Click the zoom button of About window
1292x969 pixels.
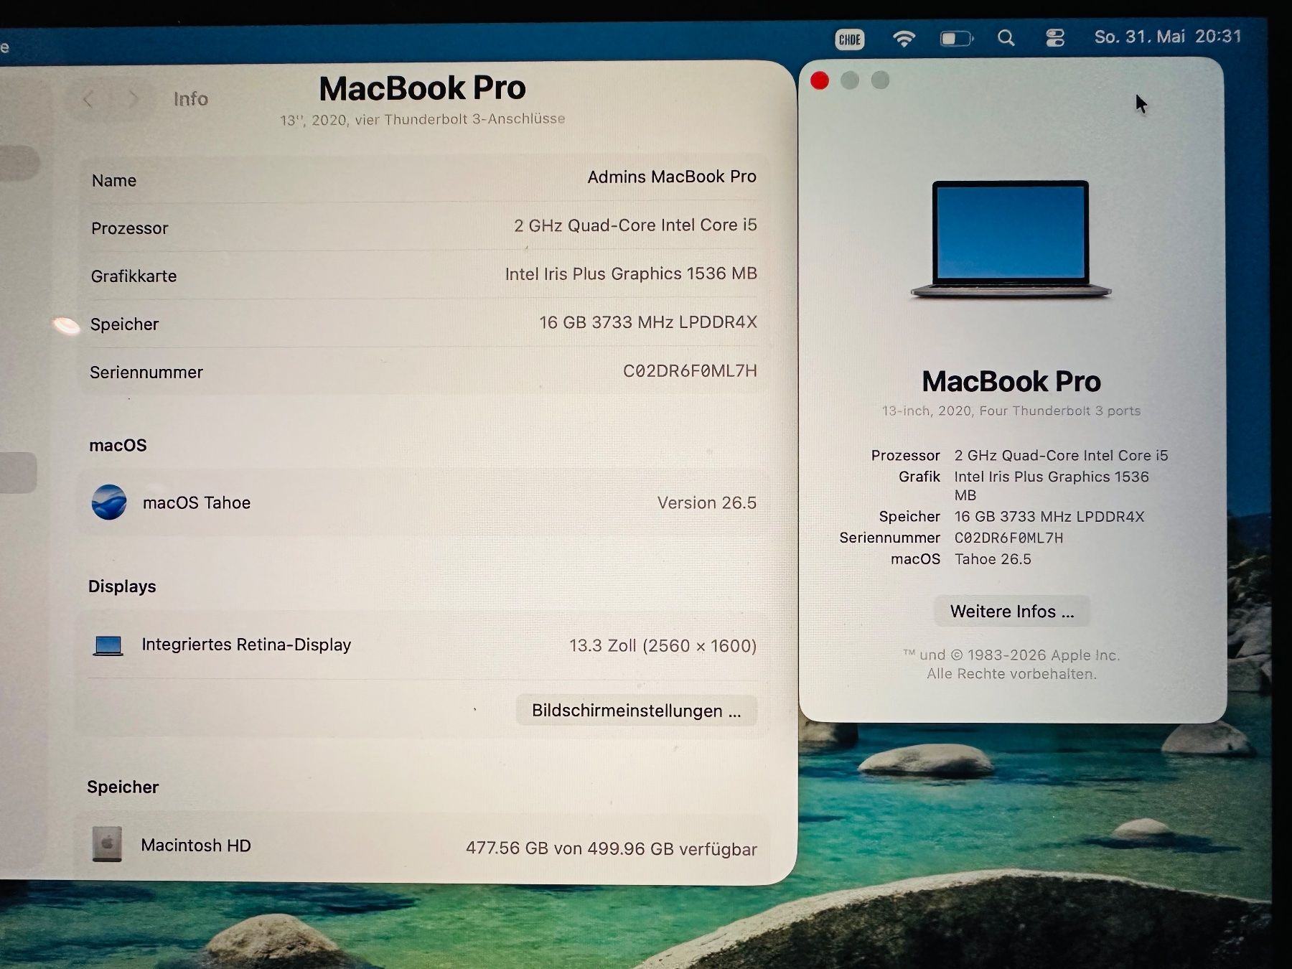coord(880,80)
